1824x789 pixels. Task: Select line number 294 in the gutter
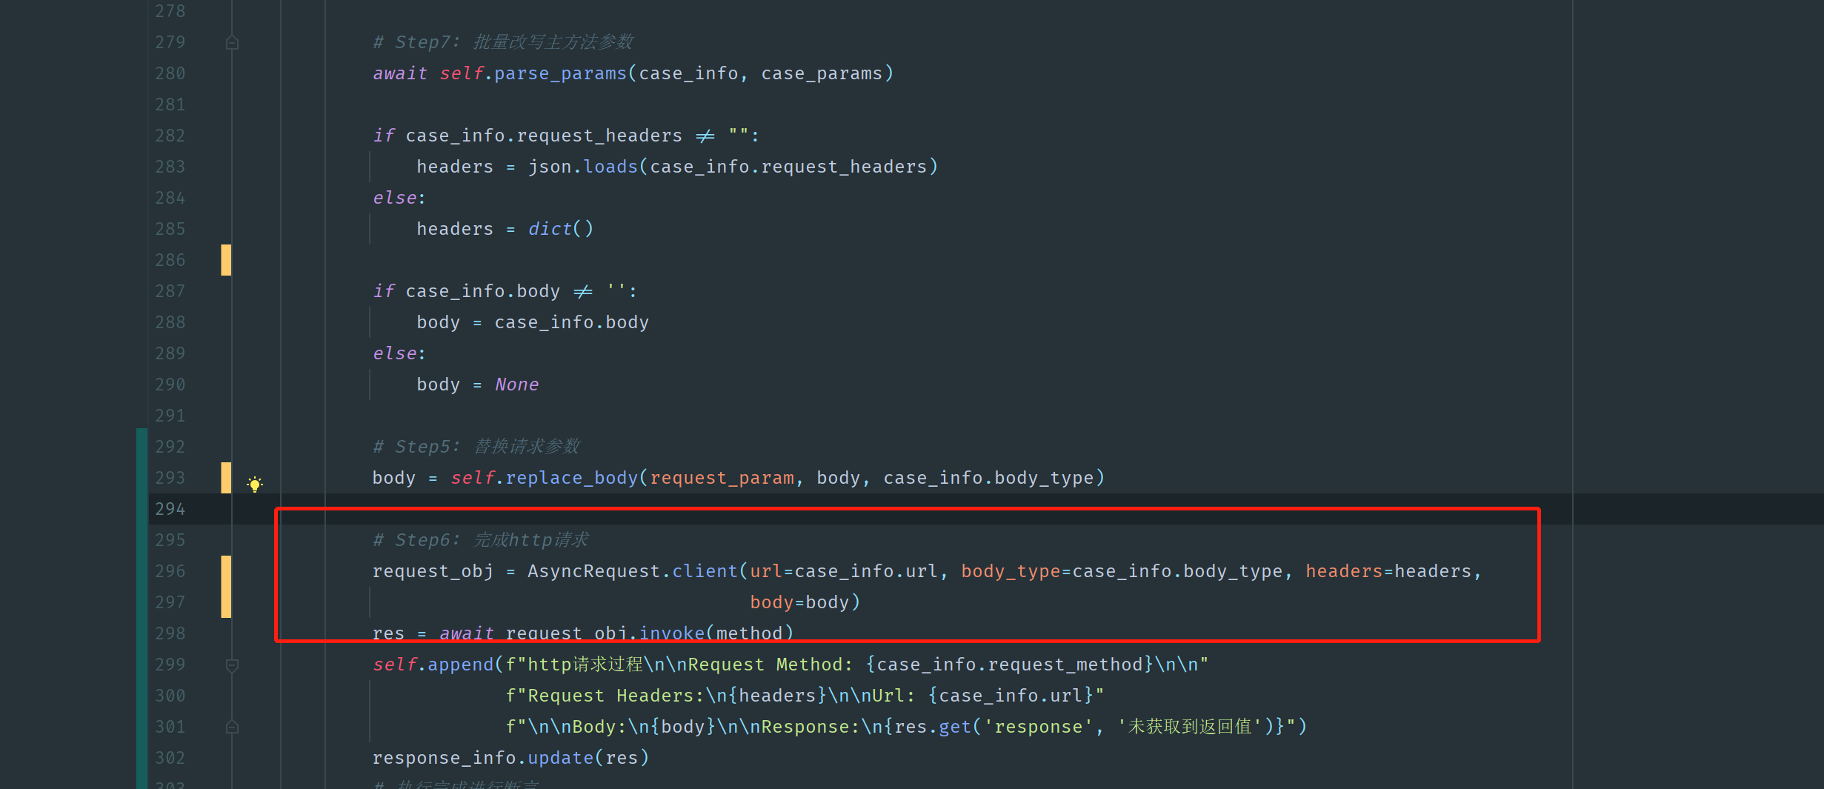(x=170, y=509)
